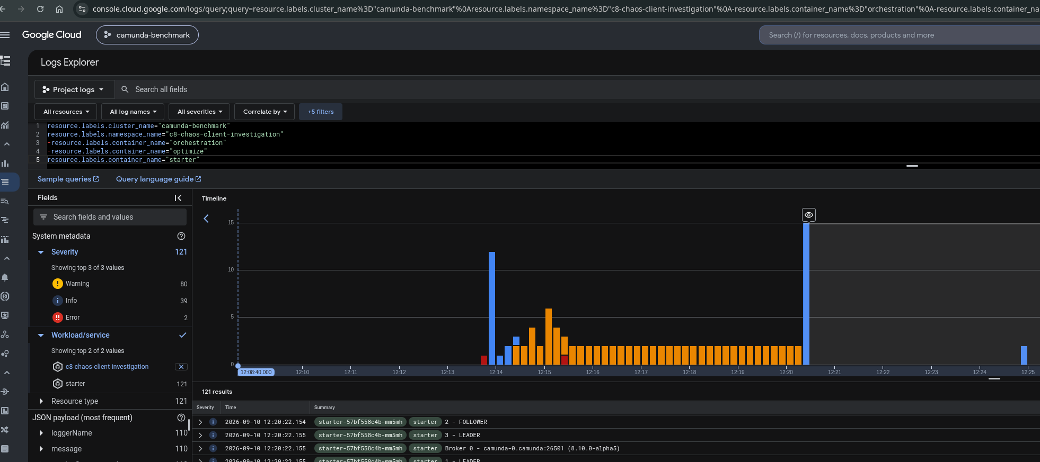Open the bar chart icon in sidebar
Viewport: 1040px width, 462px height.
point(5,163)
